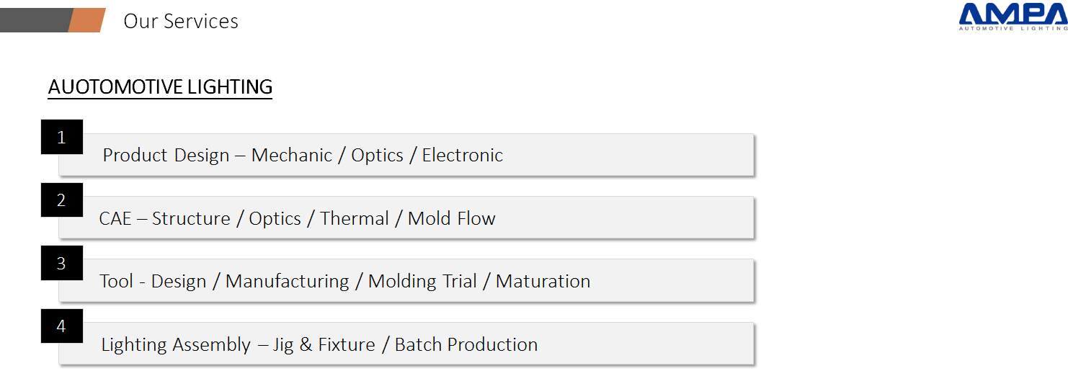Click the word Maturation in item three
1068x371 pixels.
click(543, 281)
